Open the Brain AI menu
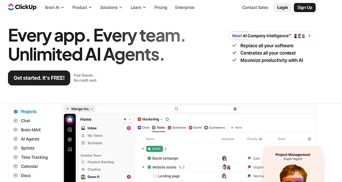Screen dimensions: 342x182 click(54, 8)
